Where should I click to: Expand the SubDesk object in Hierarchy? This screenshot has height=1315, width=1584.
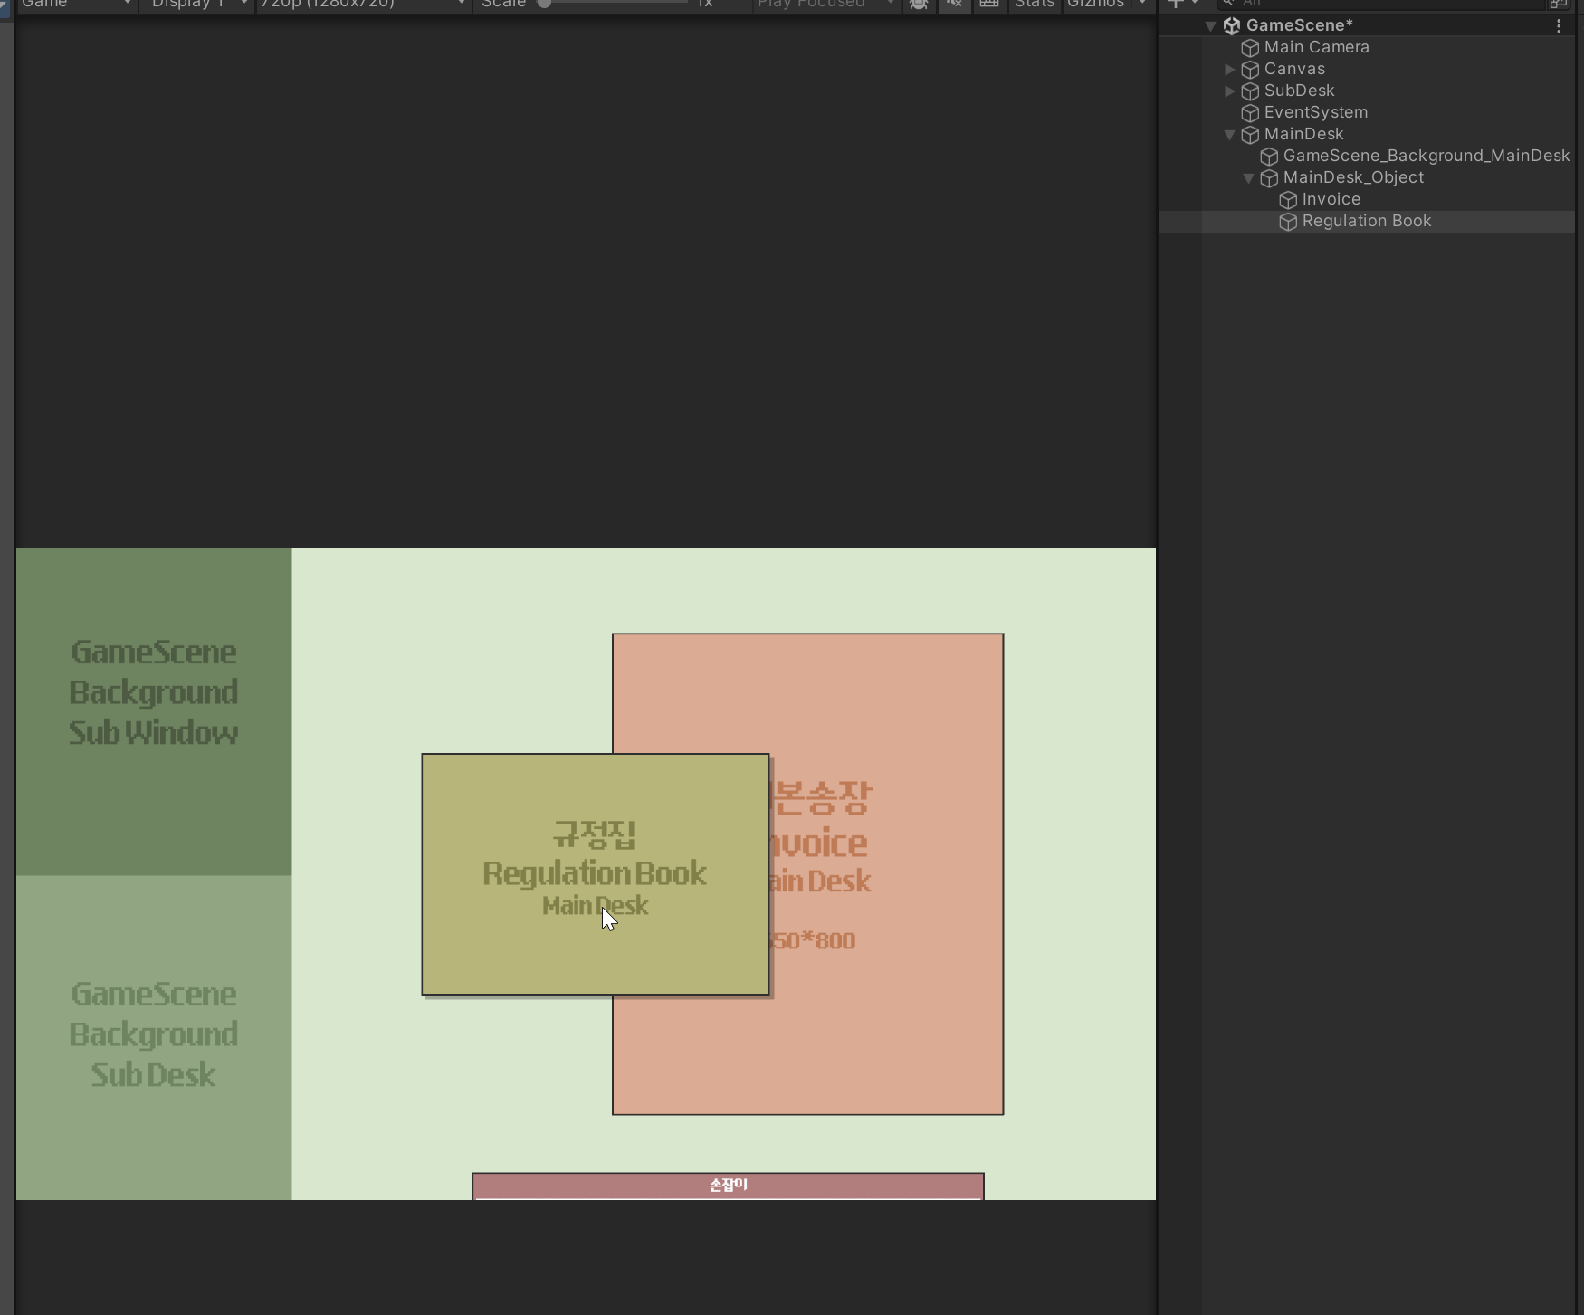[1229, 91]
